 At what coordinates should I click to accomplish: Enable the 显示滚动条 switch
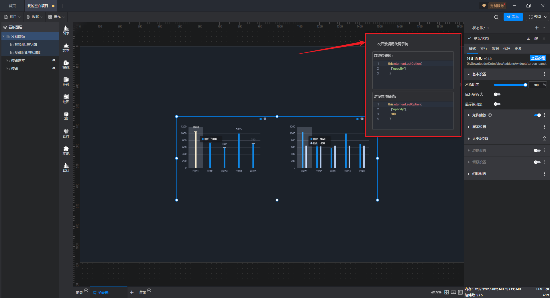[497, 104]
